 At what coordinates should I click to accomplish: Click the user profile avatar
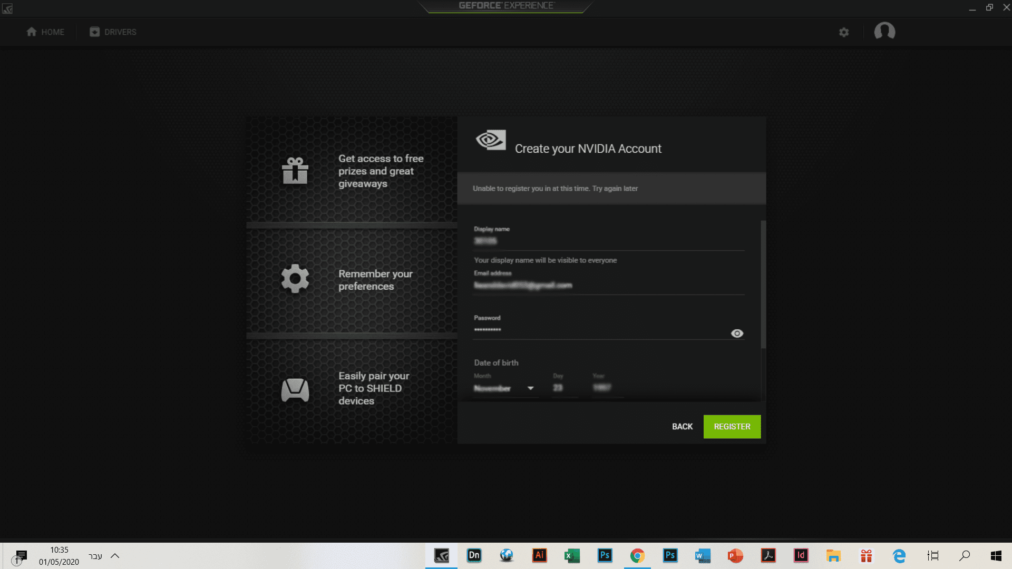tap(884, 32)
